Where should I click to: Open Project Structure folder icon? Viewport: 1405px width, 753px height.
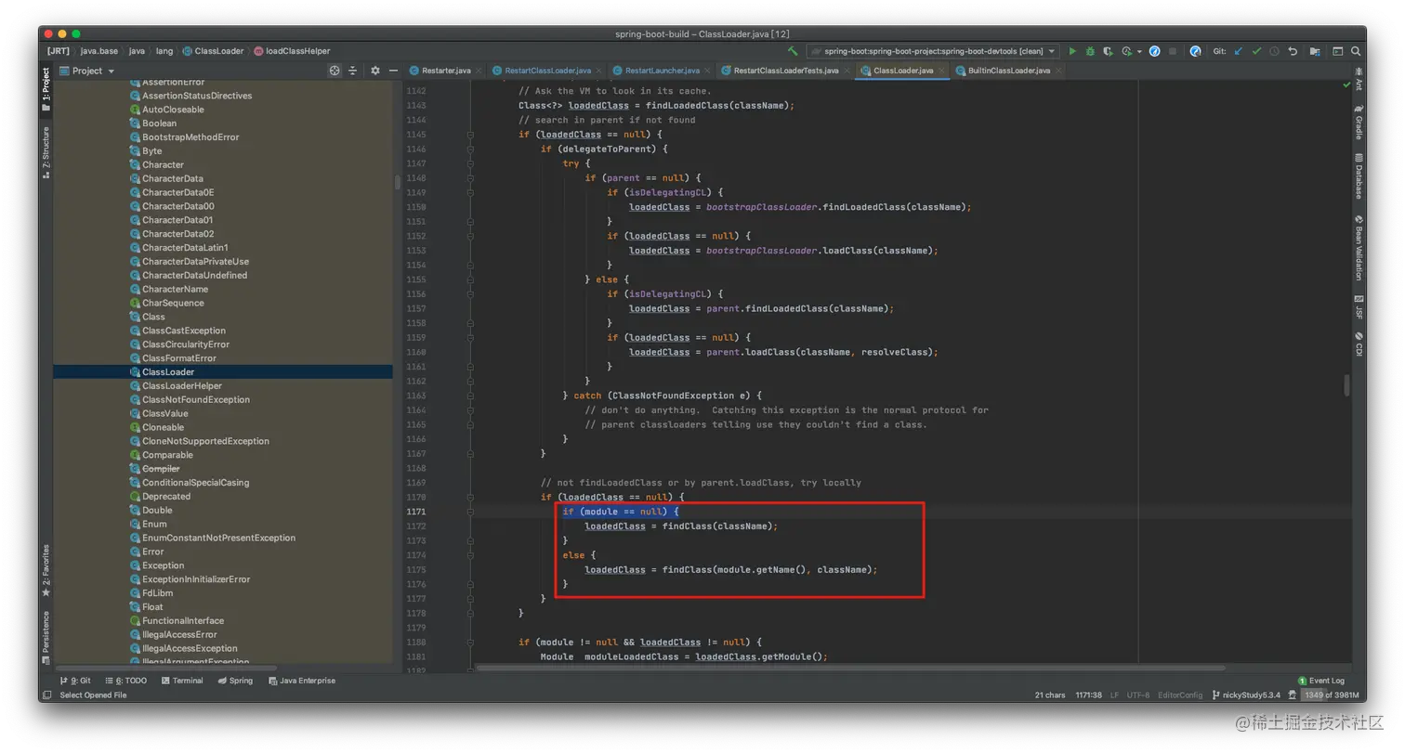[x=1314, y=51]
